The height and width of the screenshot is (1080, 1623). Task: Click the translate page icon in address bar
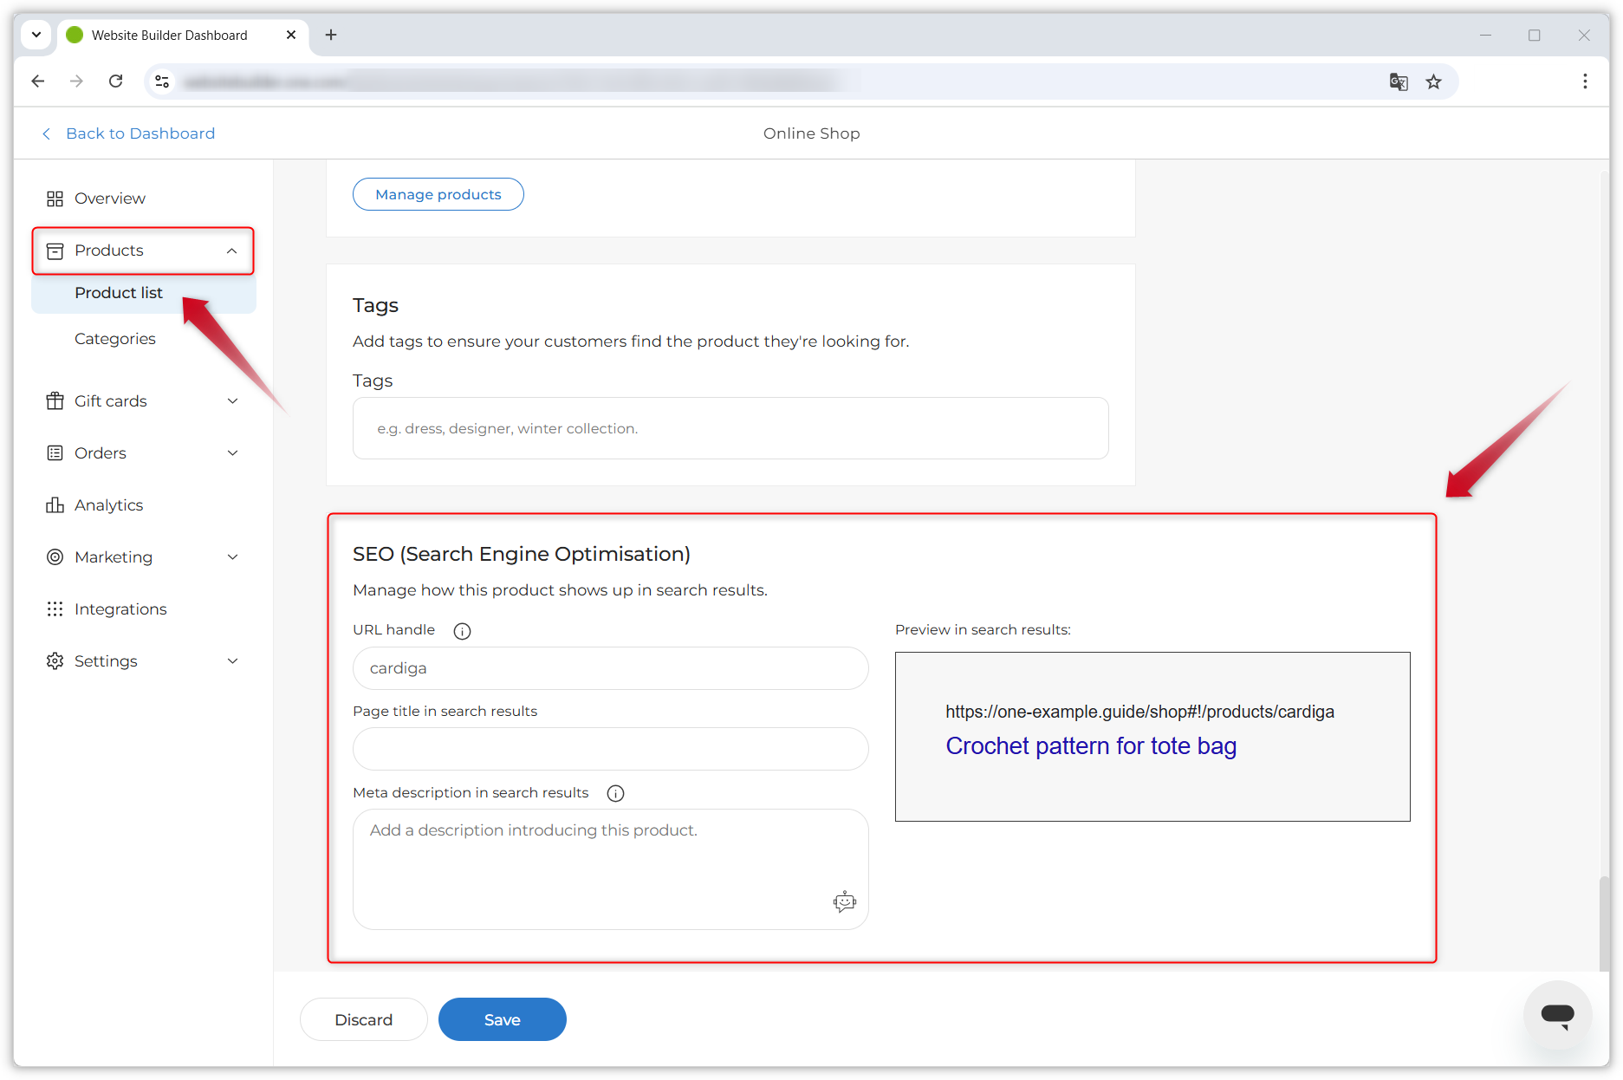(x=1398, y=81)
